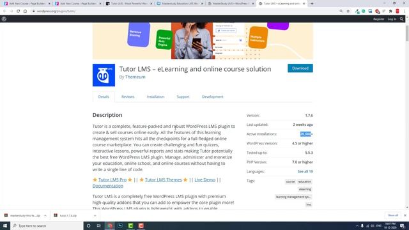
Task: Click the address bar URL
Action: [56, 11]
